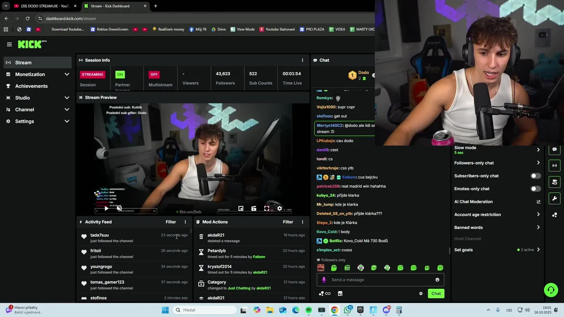Click the clip icon in stream preview
This screenshot has height=317, width=564.
253,209
